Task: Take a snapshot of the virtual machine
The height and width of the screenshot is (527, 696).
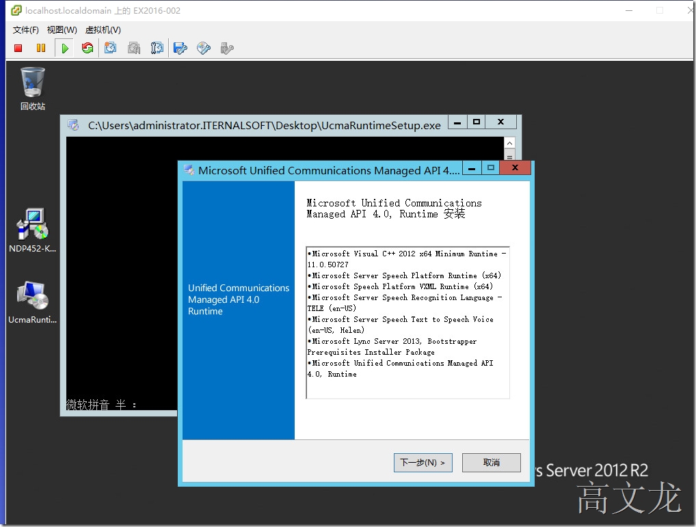Action: pyautogui.click(x=111, y=48)
